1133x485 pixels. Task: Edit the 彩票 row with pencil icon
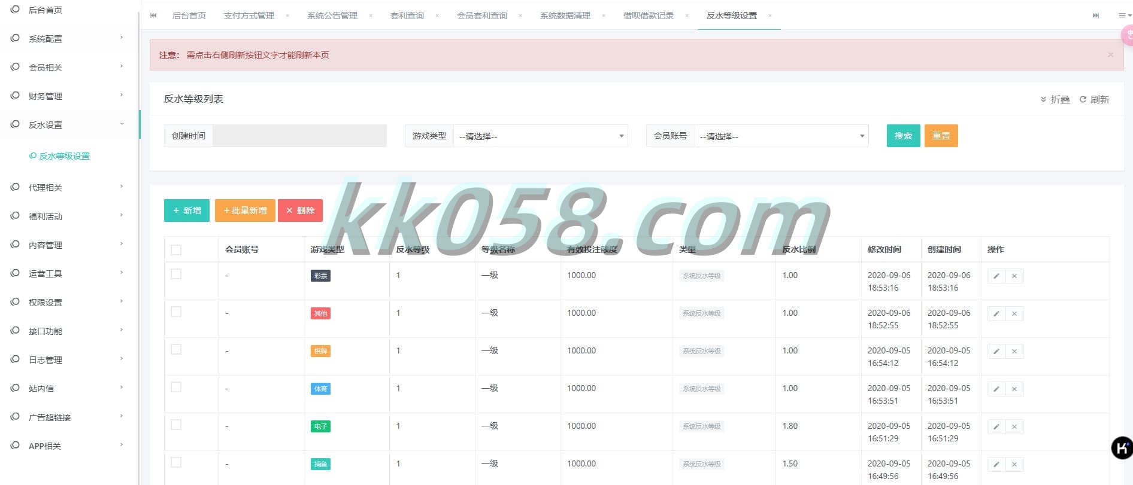point(996,276)
